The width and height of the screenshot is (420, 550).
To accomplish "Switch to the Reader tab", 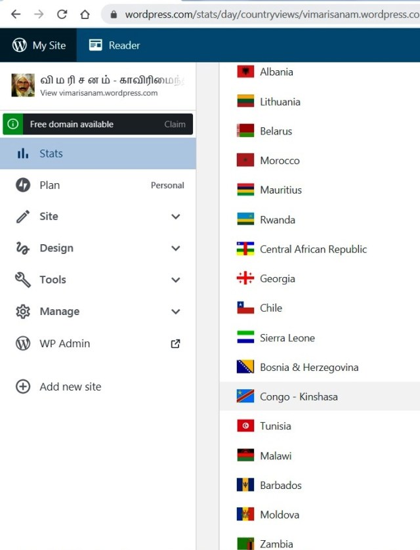I will tap(115, 45).
